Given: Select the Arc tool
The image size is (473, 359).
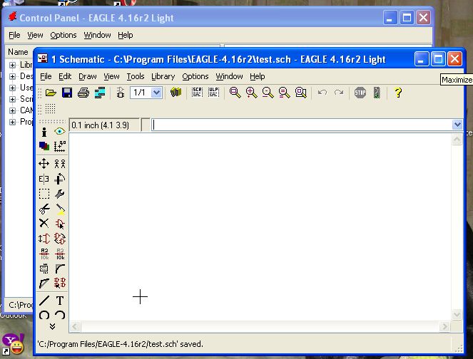Looking at the screenshot, I should pos(60,315).
